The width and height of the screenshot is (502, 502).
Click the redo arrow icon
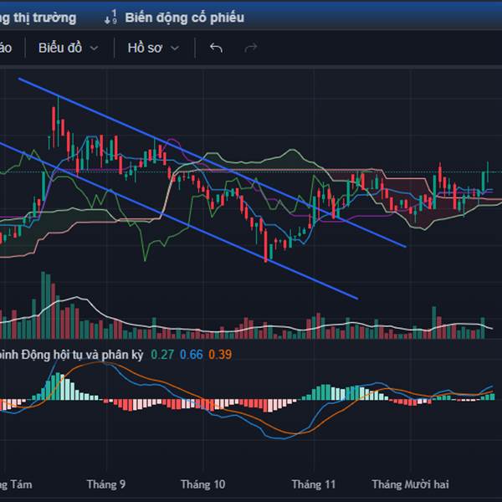click(250, 48)
